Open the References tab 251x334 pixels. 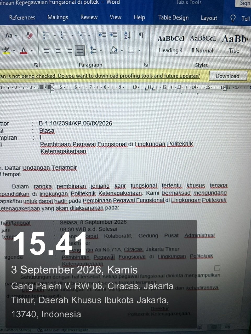[22, 17]
